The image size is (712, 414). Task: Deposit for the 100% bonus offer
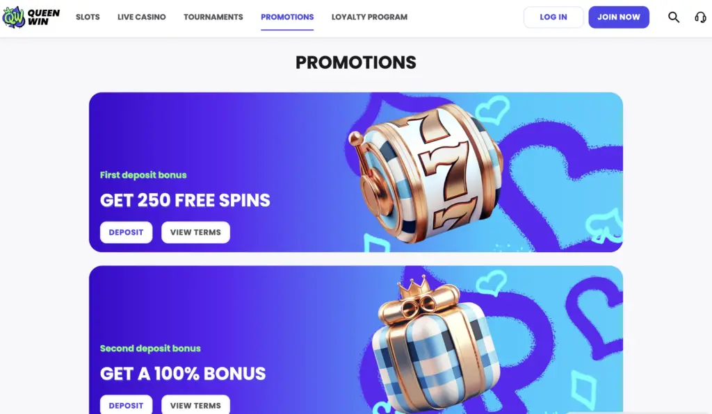127,405
